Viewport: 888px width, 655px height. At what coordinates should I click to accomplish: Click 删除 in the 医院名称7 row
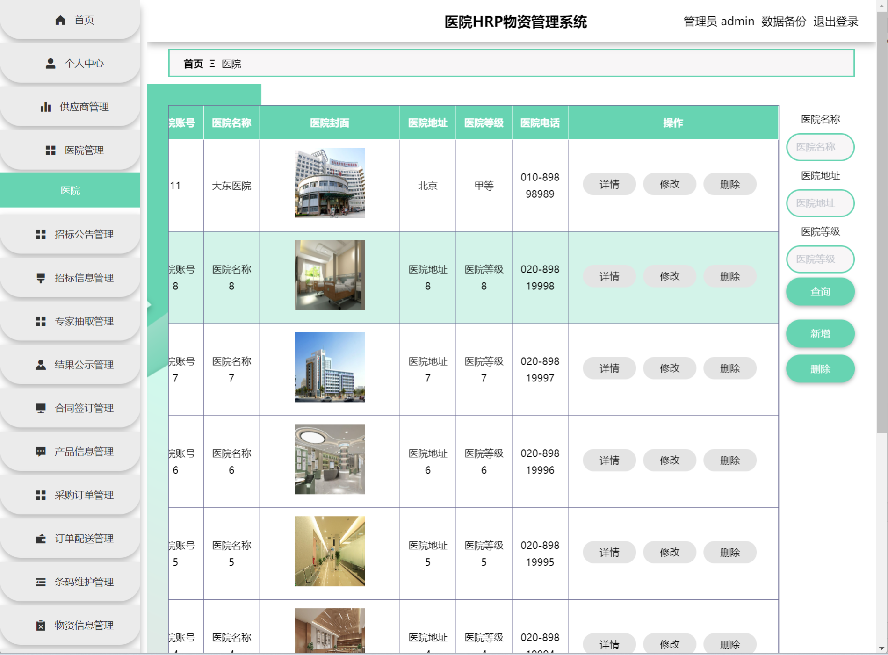[730, 369]
